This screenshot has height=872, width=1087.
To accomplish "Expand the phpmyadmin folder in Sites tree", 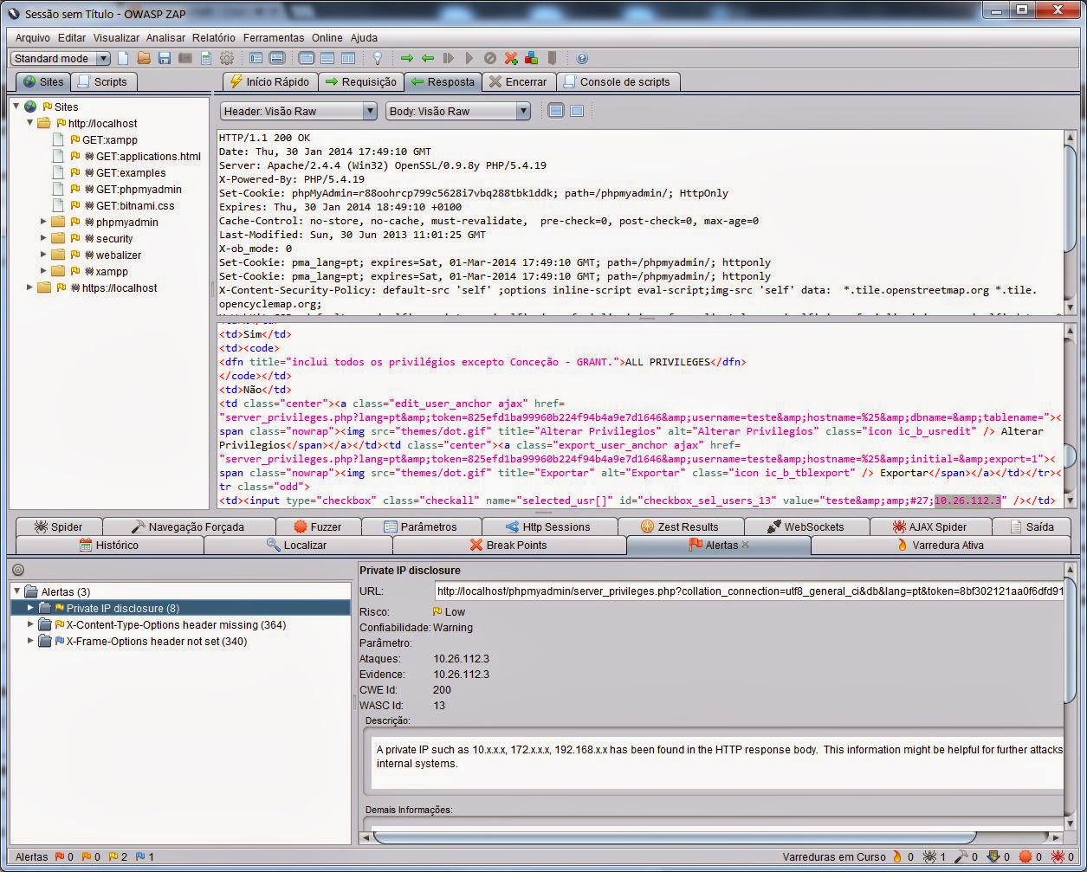I will pyautogui.click(x=45, y=222).
